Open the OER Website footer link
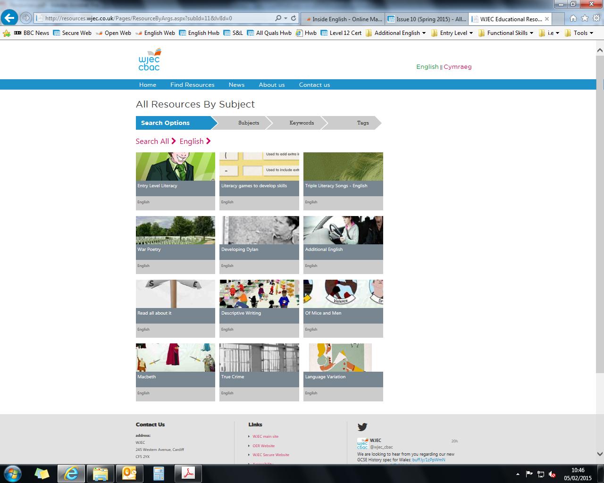 click(x=263, y=446)
